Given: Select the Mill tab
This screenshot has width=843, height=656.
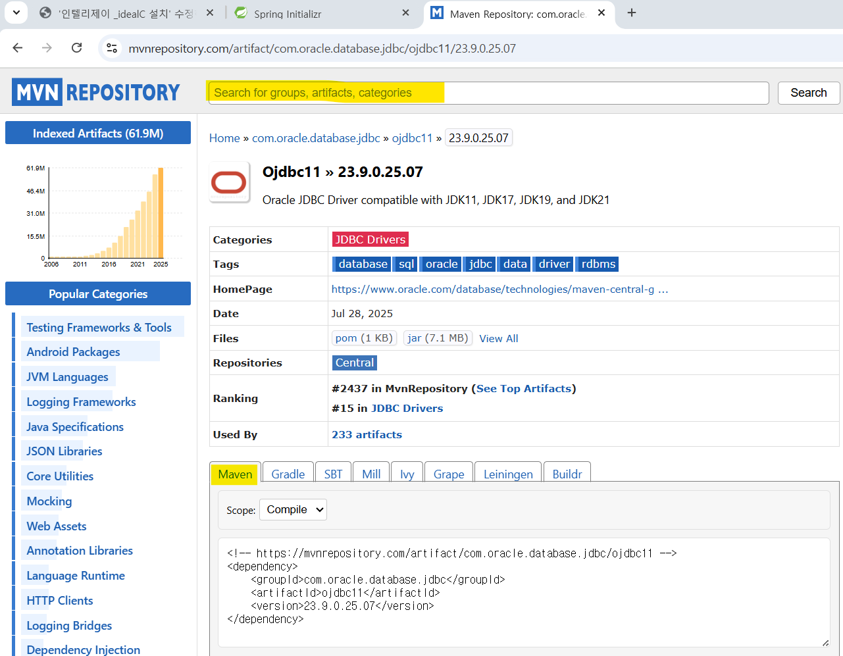Looking at the screenshot, I should coord(371,474).
